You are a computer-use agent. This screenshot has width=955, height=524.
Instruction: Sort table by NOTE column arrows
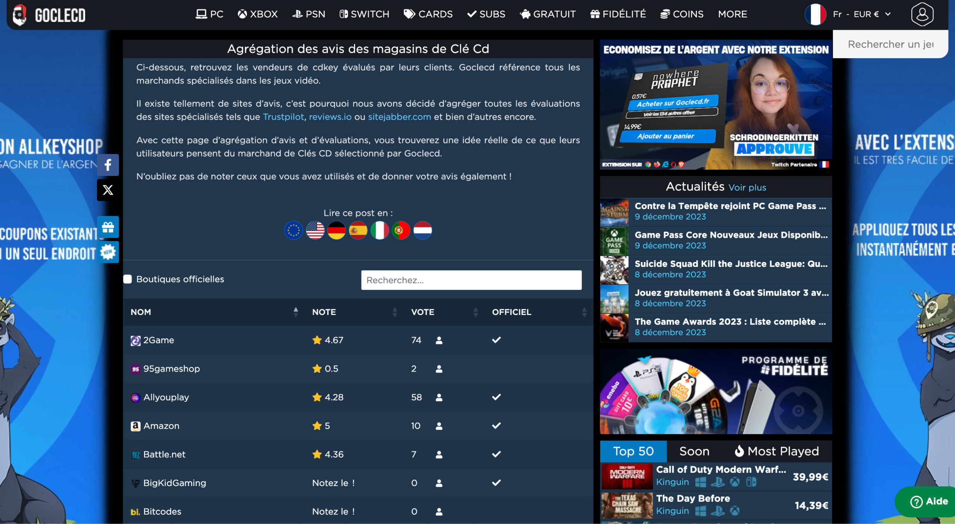[394, 312]
